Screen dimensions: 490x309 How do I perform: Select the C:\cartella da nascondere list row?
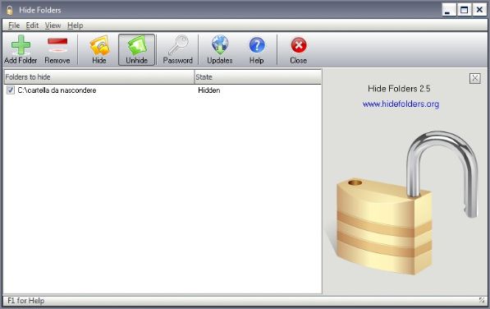163,90
